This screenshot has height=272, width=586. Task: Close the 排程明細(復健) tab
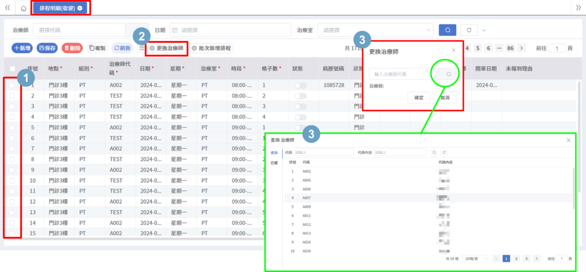[x=80, y=8]
